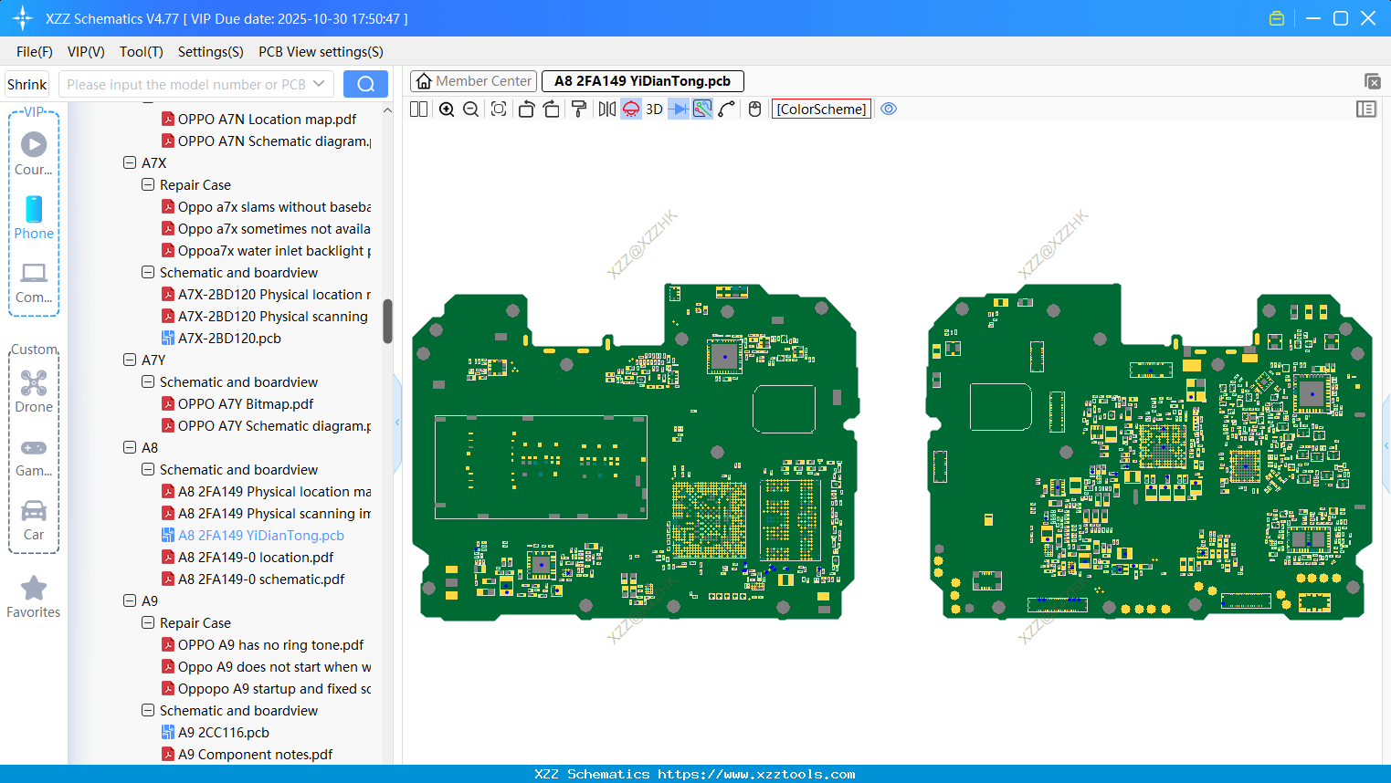The image size is (1391, 783).
Task: Toggle the diode mode button
Action: pyautogui.click(x=678, y=110)
